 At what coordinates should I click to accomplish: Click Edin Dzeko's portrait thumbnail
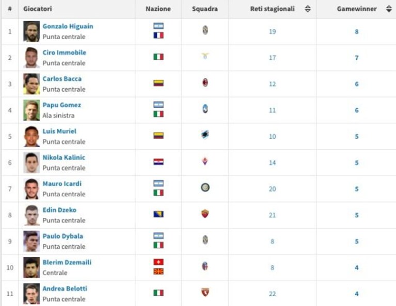tap(31, 215)
